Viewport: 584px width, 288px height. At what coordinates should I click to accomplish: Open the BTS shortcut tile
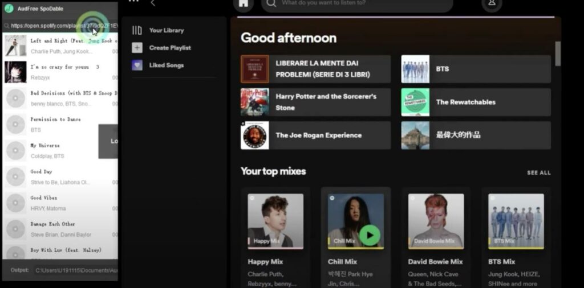pyautogui.click(x=476, y=69)
